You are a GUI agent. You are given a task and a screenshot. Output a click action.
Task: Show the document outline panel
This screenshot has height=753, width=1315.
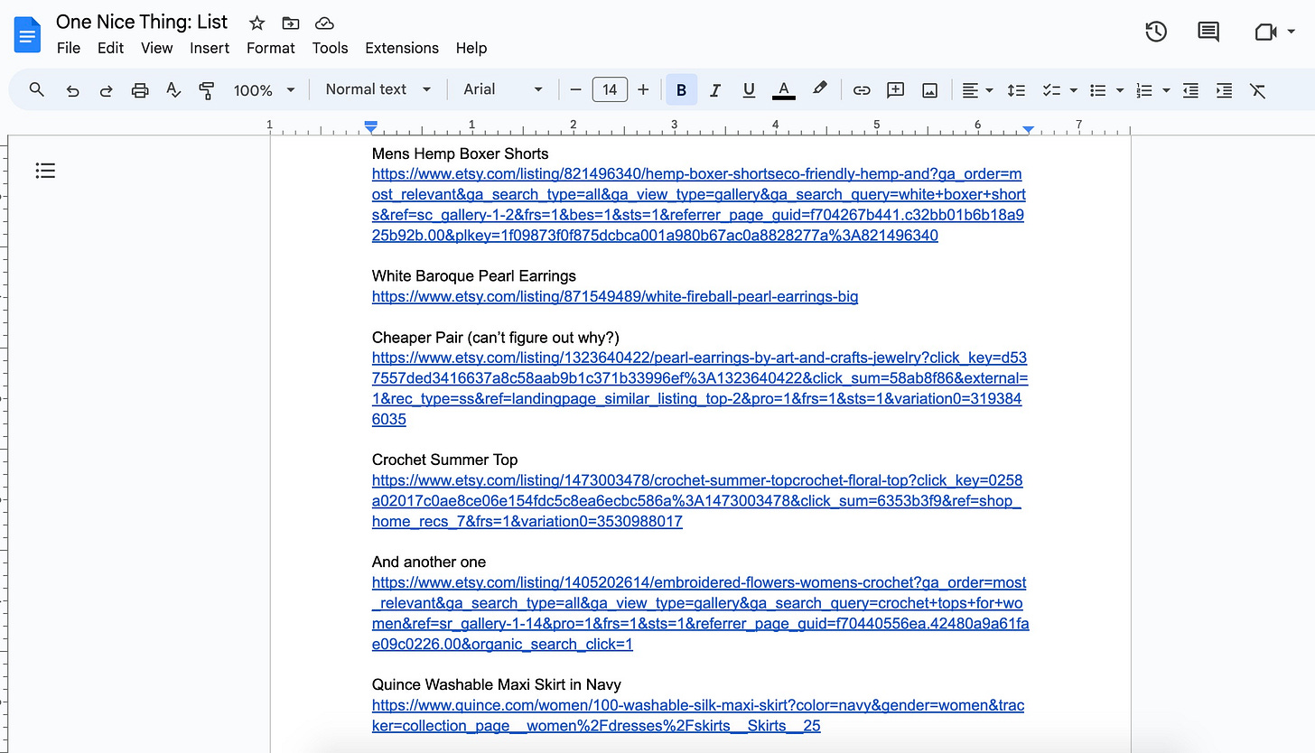coord(45,170)
